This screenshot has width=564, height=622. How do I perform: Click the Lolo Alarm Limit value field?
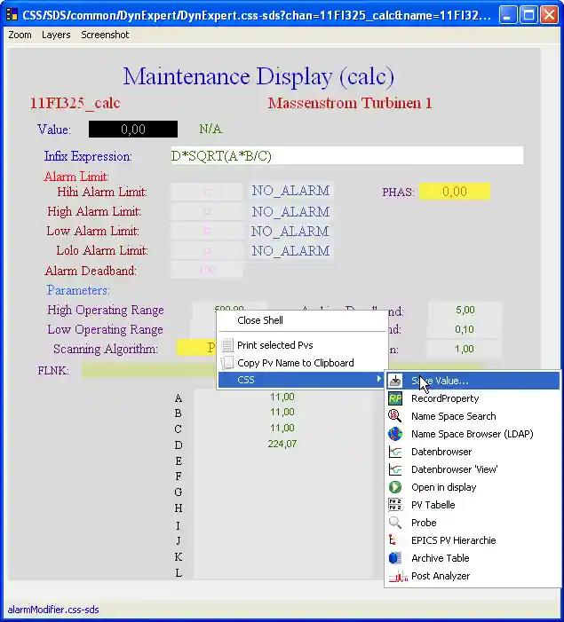[207, 250]
